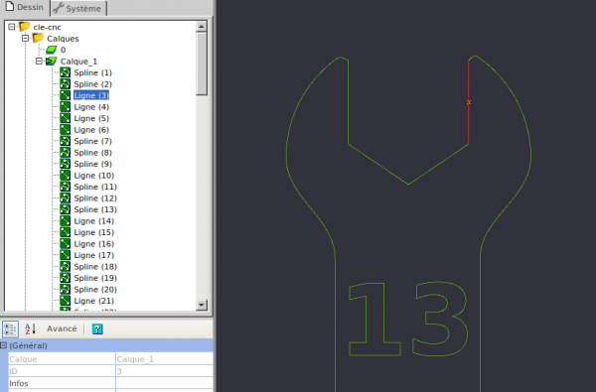Screen dimensions: 596x392
Task: Click the line icon beside Ligne (4)
Action: click(x=65, y=106)
